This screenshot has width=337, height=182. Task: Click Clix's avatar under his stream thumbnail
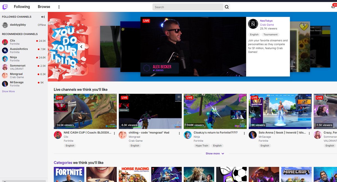click(x=58, y=135)
